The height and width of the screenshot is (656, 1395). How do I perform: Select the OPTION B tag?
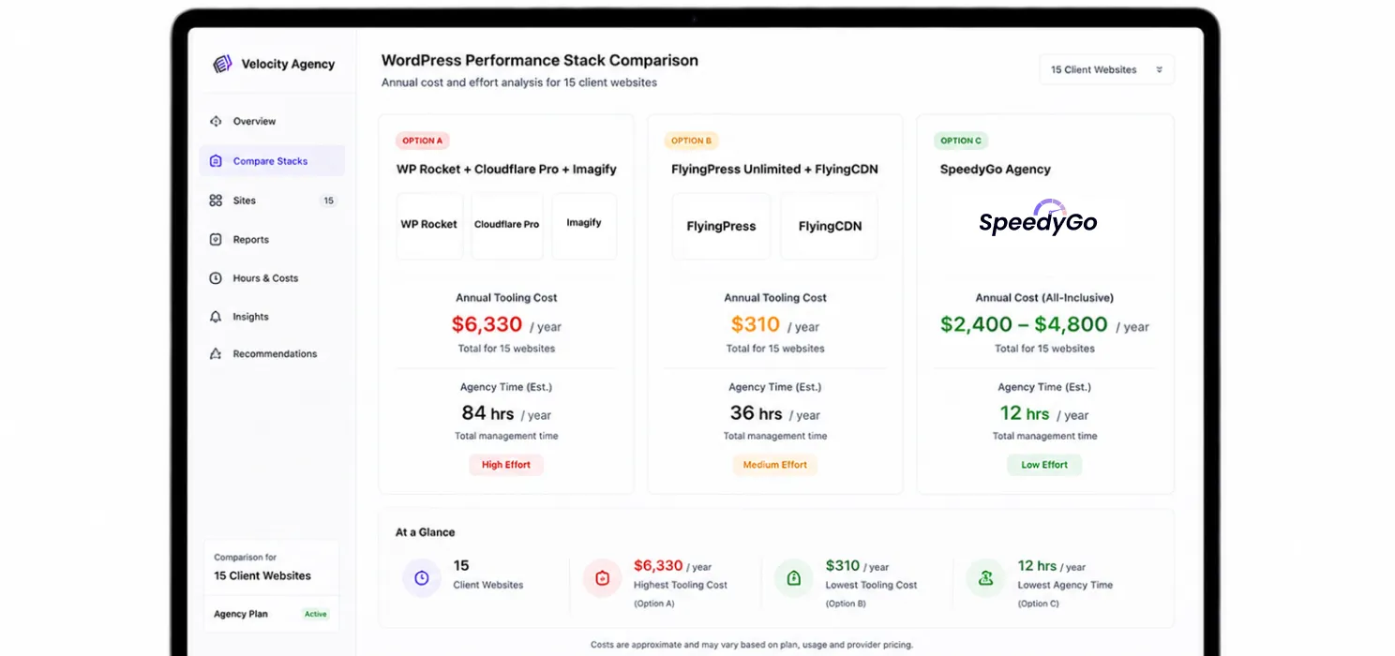tap(692, 141)
